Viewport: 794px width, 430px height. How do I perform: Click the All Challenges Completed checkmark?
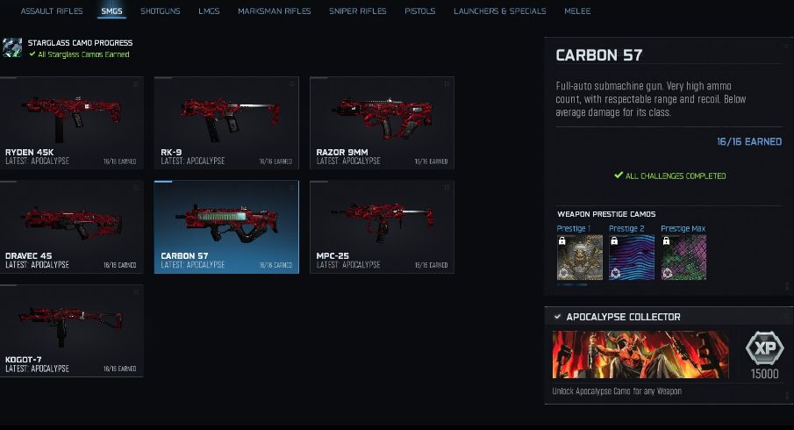pos(619,176)
